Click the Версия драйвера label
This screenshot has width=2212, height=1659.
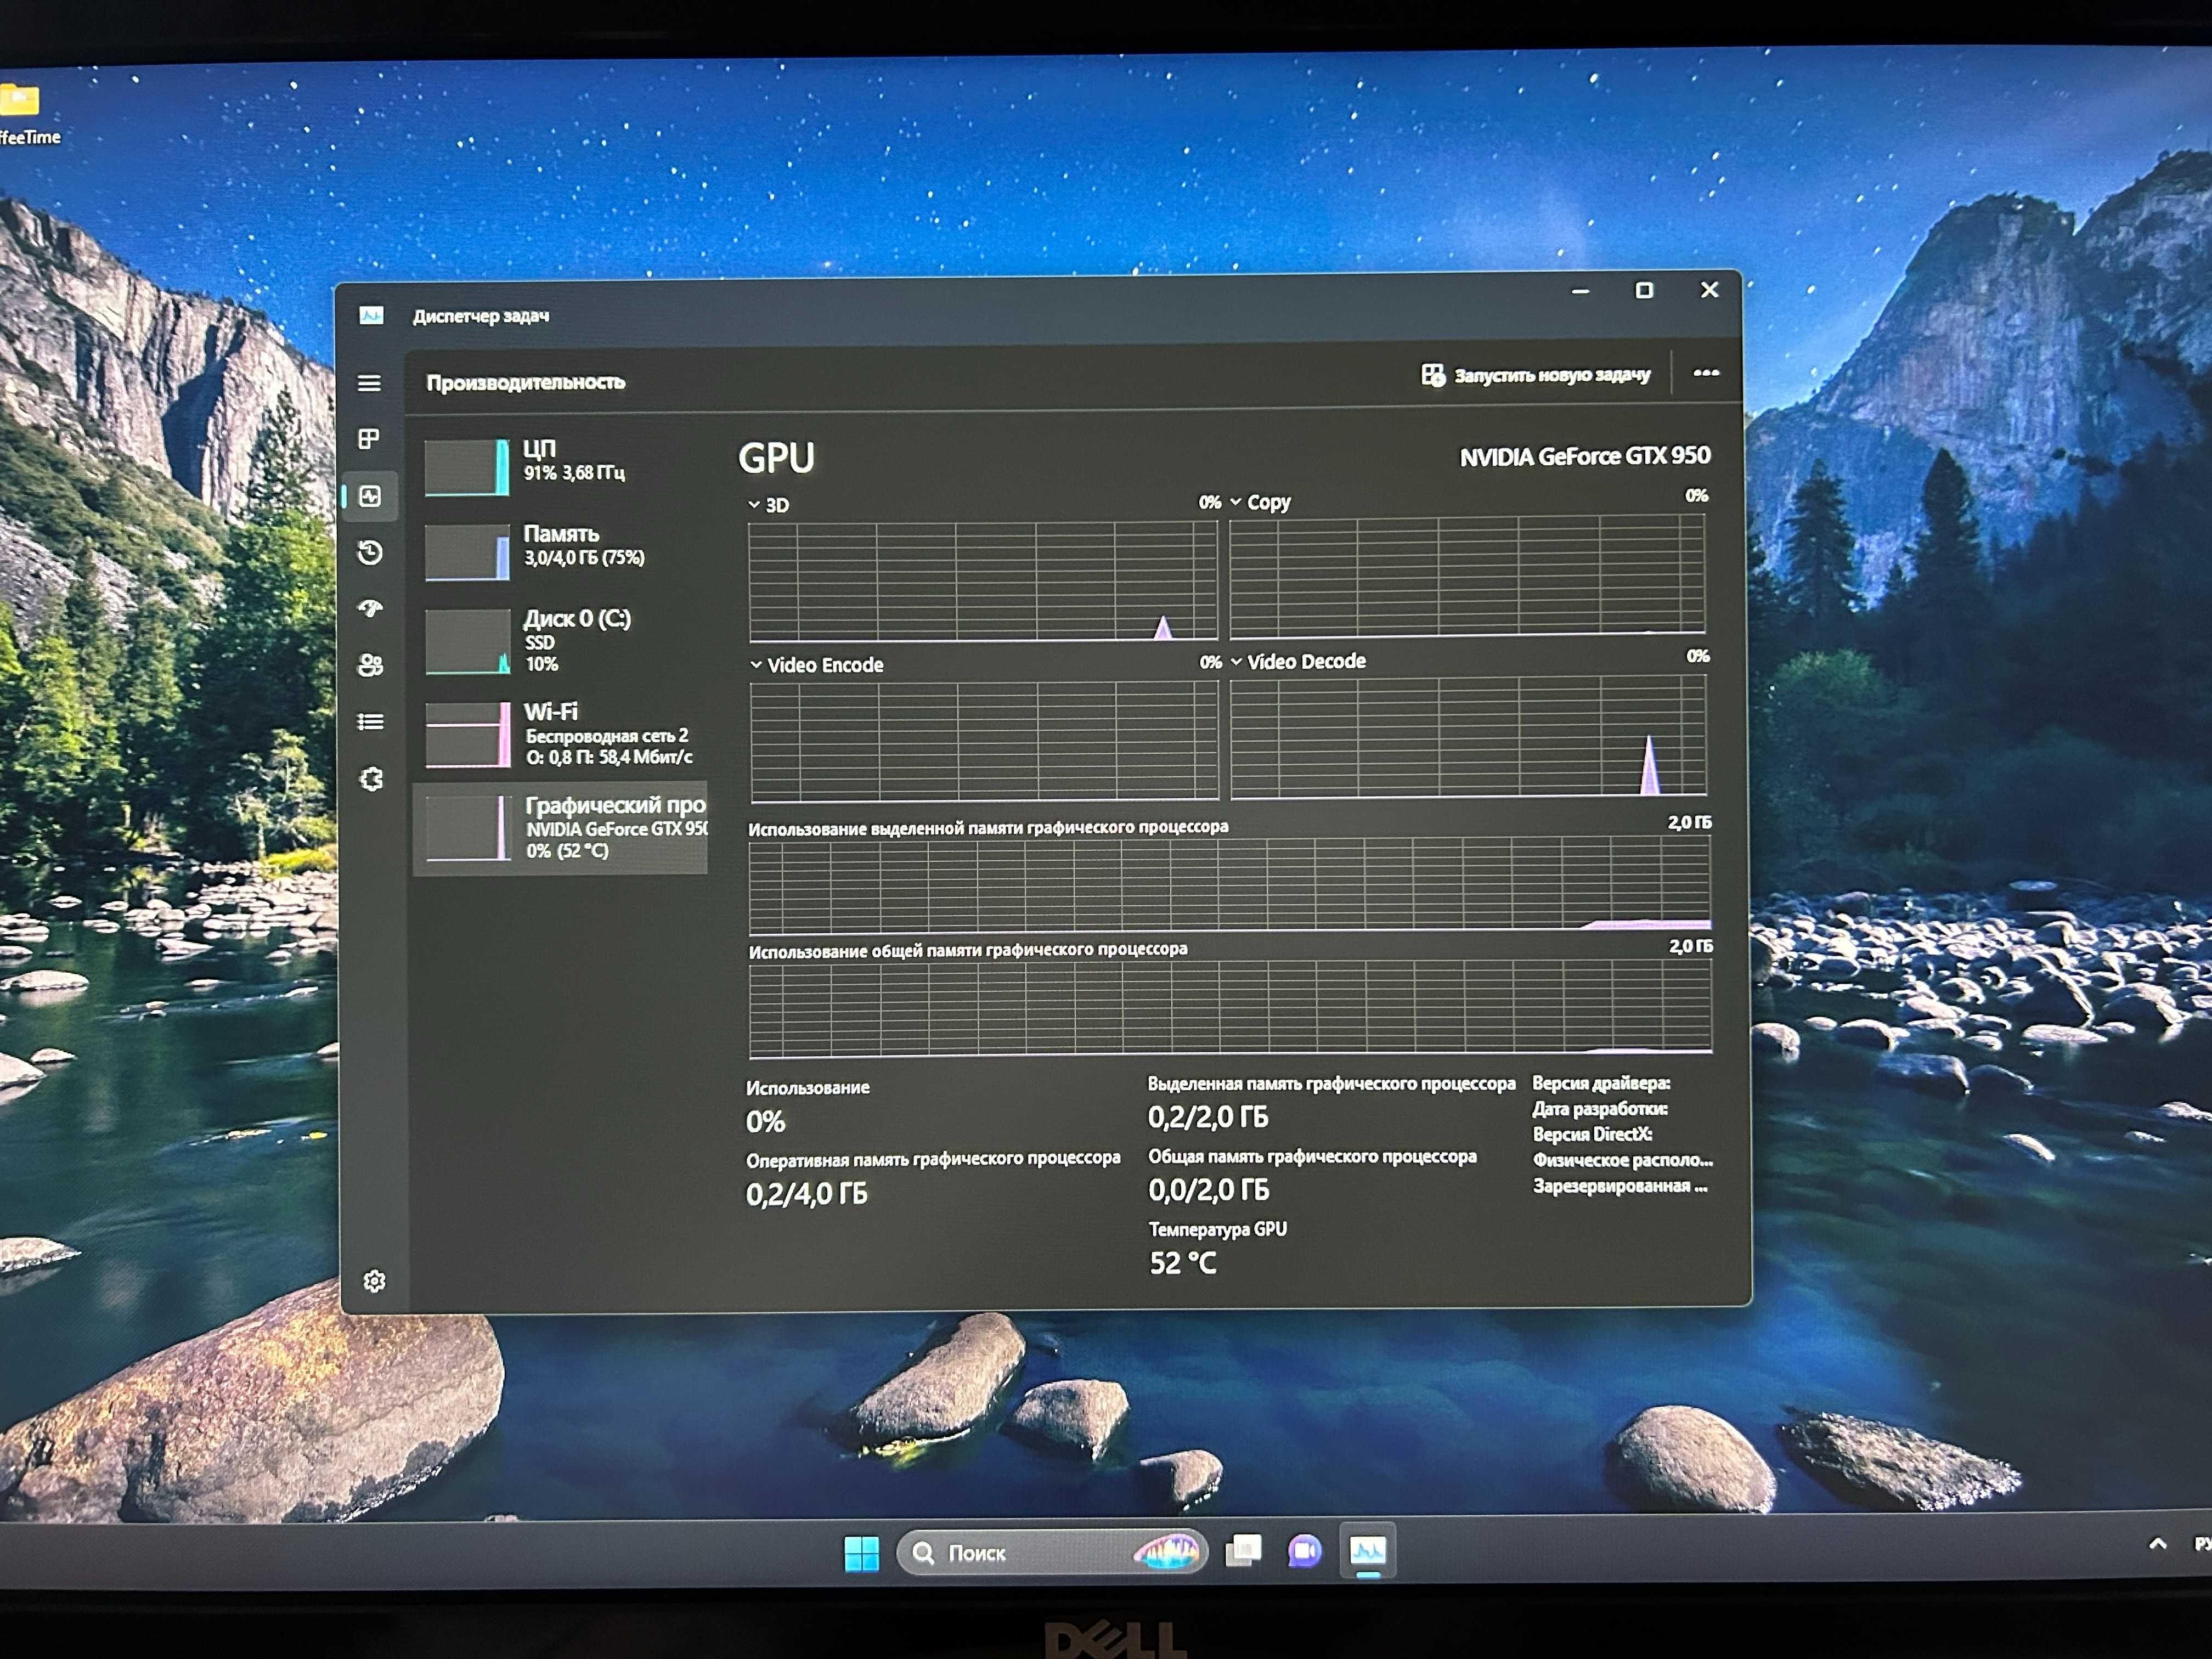tap(1601, 1083)
